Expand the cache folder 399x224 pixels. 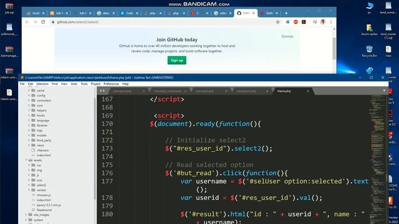tap(29, 90)
